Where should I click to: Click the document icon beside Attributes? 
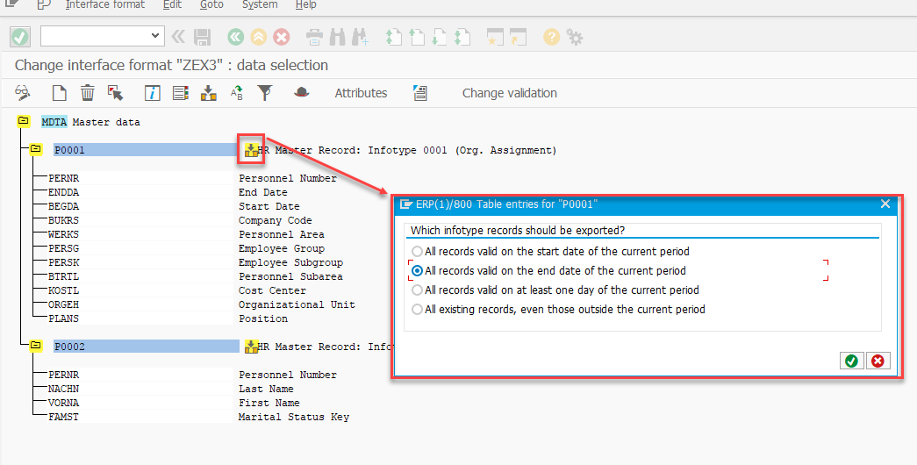(420, 92)
